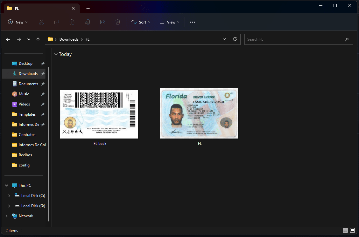
Task: Unpin Desktop using its pin icon
Action: (43, 64)
